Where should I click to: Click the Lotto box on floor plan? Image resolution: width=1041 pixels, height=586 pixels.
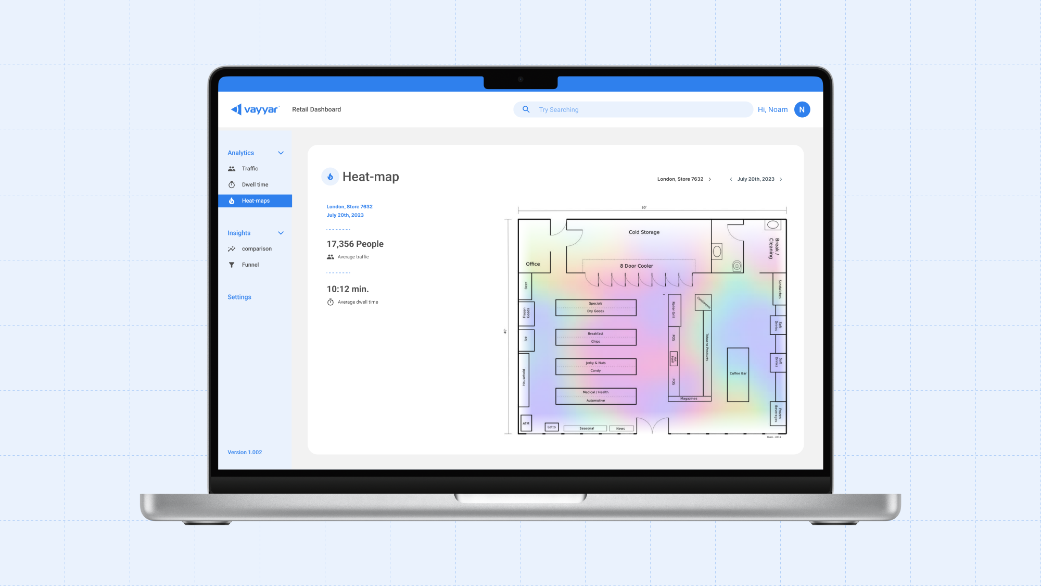tap(552, 427)
